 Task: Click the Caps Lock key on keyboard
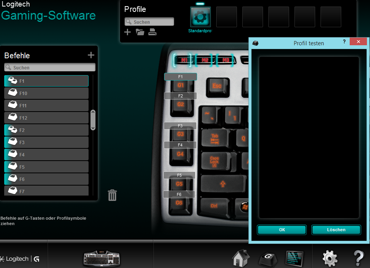click(215, 161)
